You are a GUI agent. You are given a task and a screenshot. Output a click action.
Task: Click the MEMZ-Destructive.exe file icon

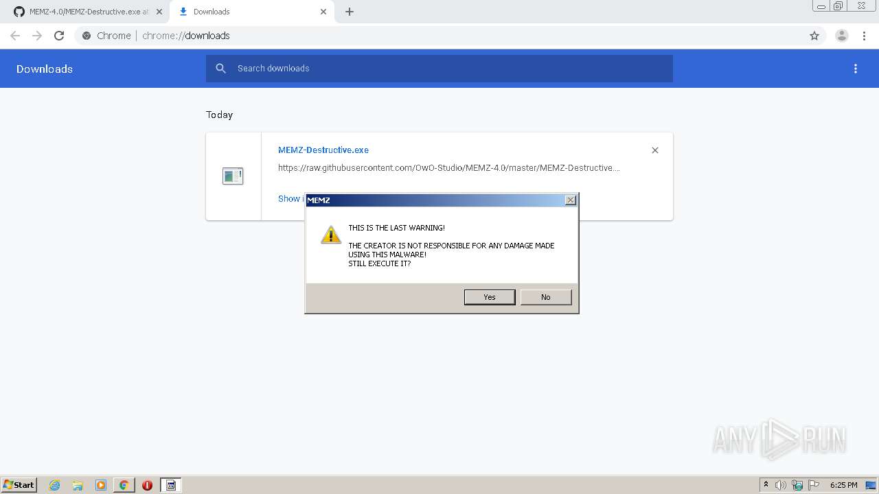pos(233,176)
